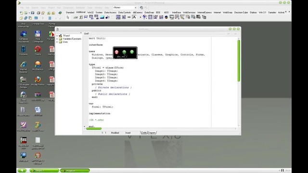The image size is (308, 173).
Task: Click the Open Project toolbar icon
Action: 43,13
